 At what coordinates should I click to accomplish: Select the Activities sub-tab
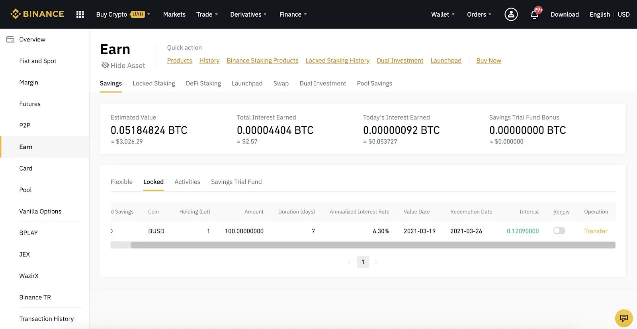pyautogui.click(x=187, y=182)
